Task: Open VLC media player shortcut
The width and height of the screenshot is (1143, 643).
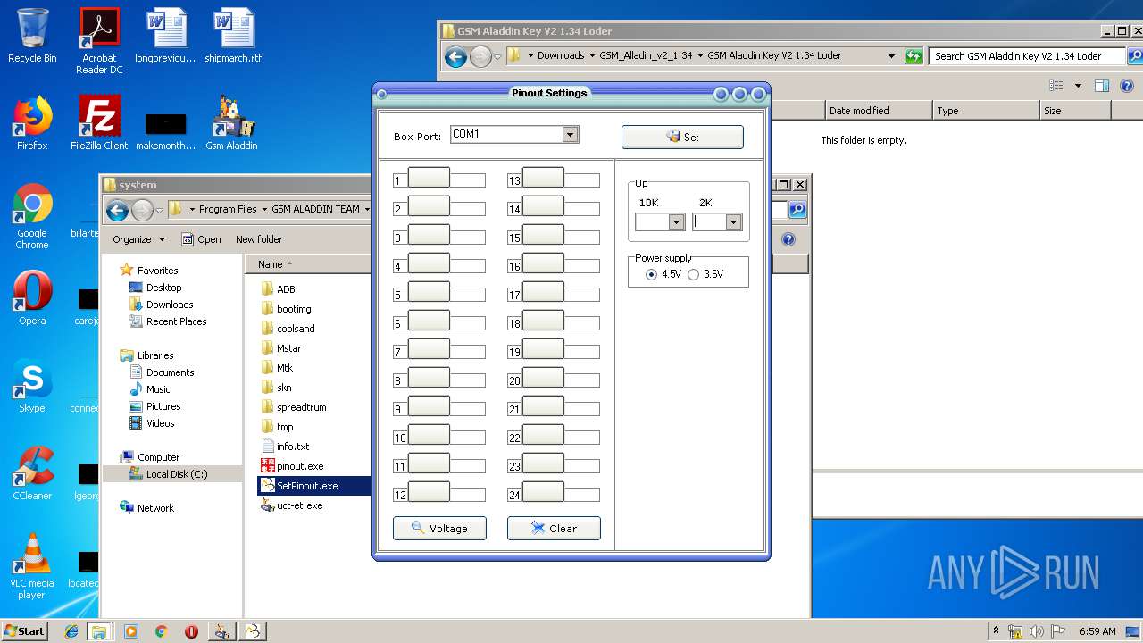Action: (x=32, y=566)
